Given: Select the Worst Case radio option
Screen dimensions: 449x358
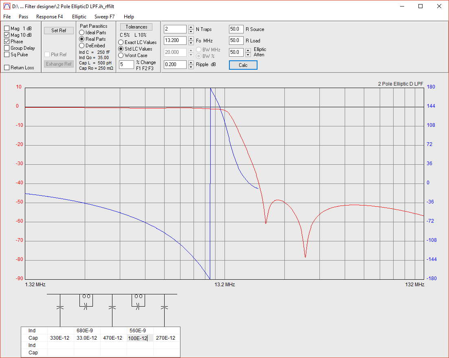Looking at the screenshot, I should [x=121, y=55].
